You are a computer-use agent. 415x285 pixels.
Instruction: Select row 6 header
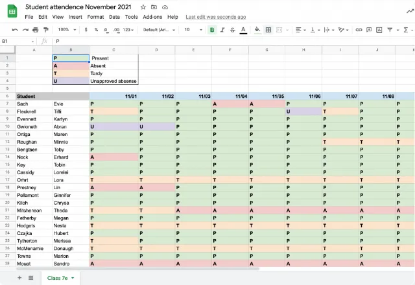pos(7,96)
